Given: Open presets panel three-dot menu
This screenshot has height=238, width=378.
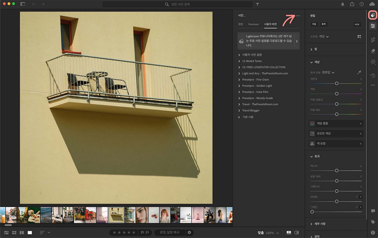Looking at the screenshot, I should coord(298,16).
